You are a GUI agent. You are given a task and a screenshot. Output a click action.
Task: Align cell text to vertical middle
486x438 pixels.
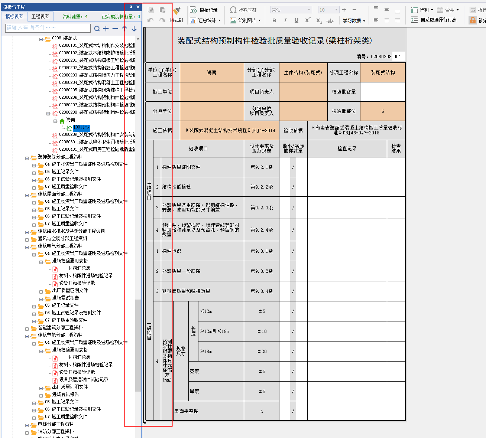387,10
